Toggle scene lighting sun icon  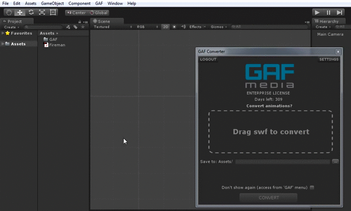[x=174, y=27]
